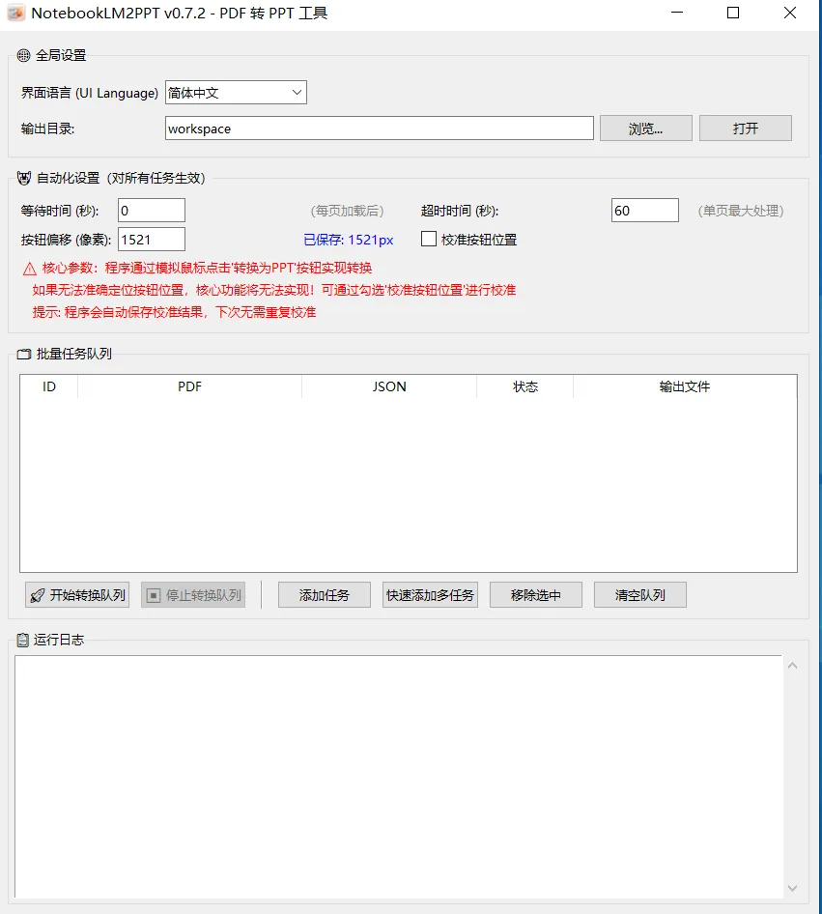Click the NotebookLM2PPT app icon in title bar
The height and width of the screenshot is (914, 822).
click(x=16, y=13)
